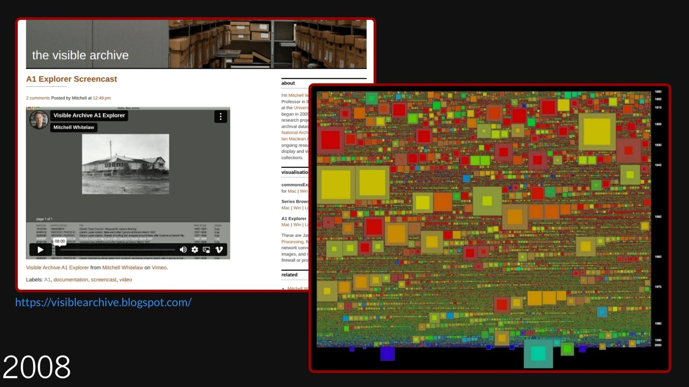
Task: Enable picture-in-picture in the video player
Action: [x=206, y=250]
